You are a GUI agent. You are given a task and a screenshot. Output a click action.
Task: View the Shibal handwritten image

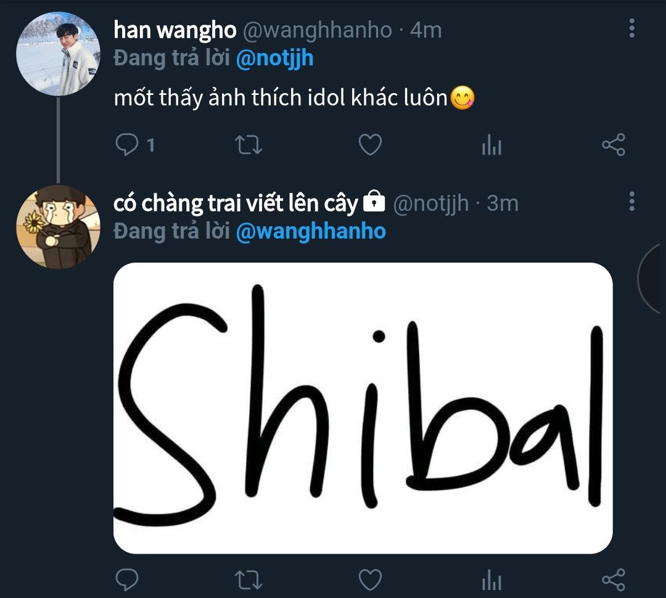pyautogui.click(x=363, y=408)
